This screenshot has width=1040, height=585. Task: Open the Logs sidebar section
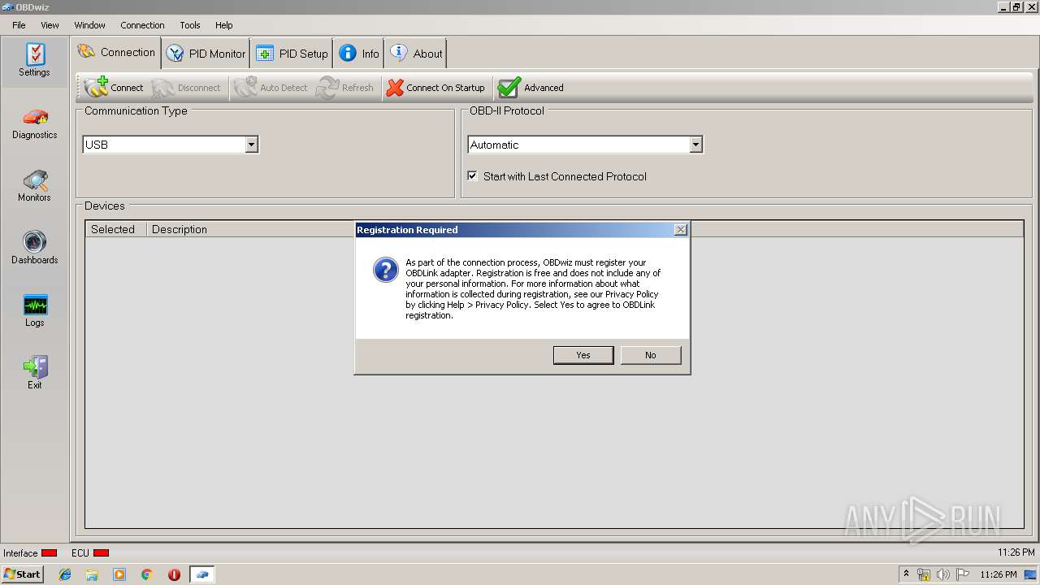pos(34,311)
